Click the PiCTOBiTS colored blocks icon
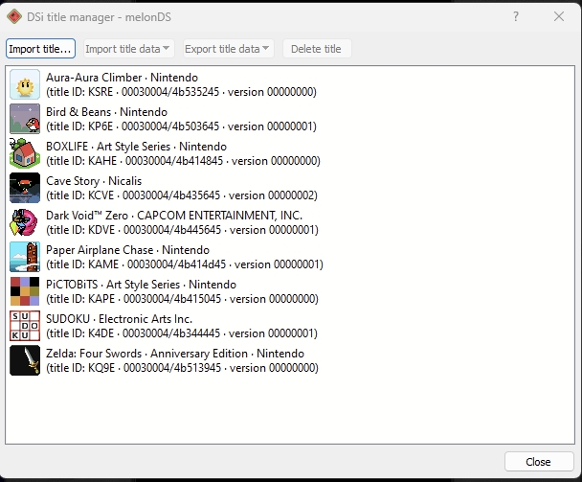Screen dimensions: 582x482 pyautogui.click(x=24, y=291)
